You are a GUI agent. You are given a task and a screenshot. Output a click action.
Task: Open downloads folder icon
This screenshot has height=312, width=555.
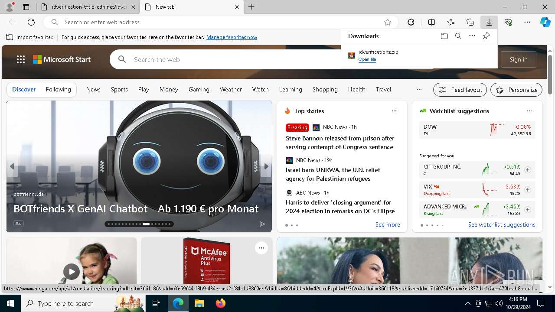pos(444,36)
